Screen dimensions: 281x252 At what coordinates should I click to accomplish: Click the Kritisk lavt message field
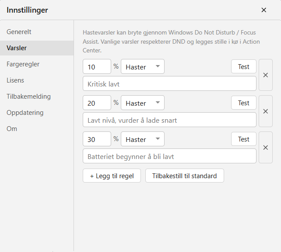pyautogui.click(x=169, y=83)
